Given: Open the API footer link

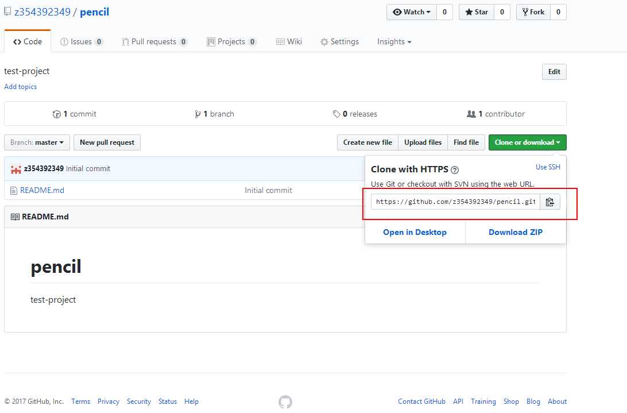Looking at the screenshot, I should point(458,402).
